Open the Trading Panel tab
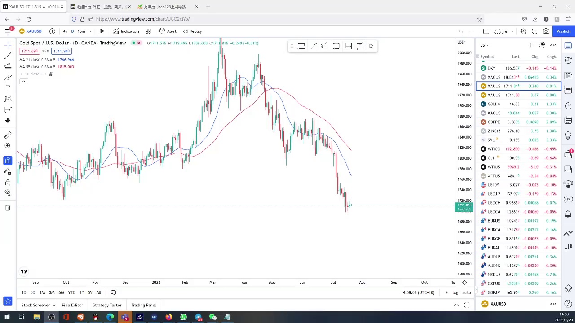Viewport: 575px width, 323px height. click(x=144, y=305)
